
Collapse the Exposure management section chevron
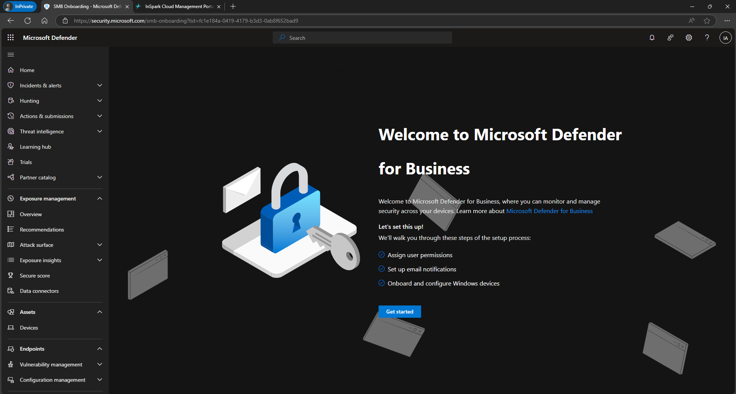100,198
